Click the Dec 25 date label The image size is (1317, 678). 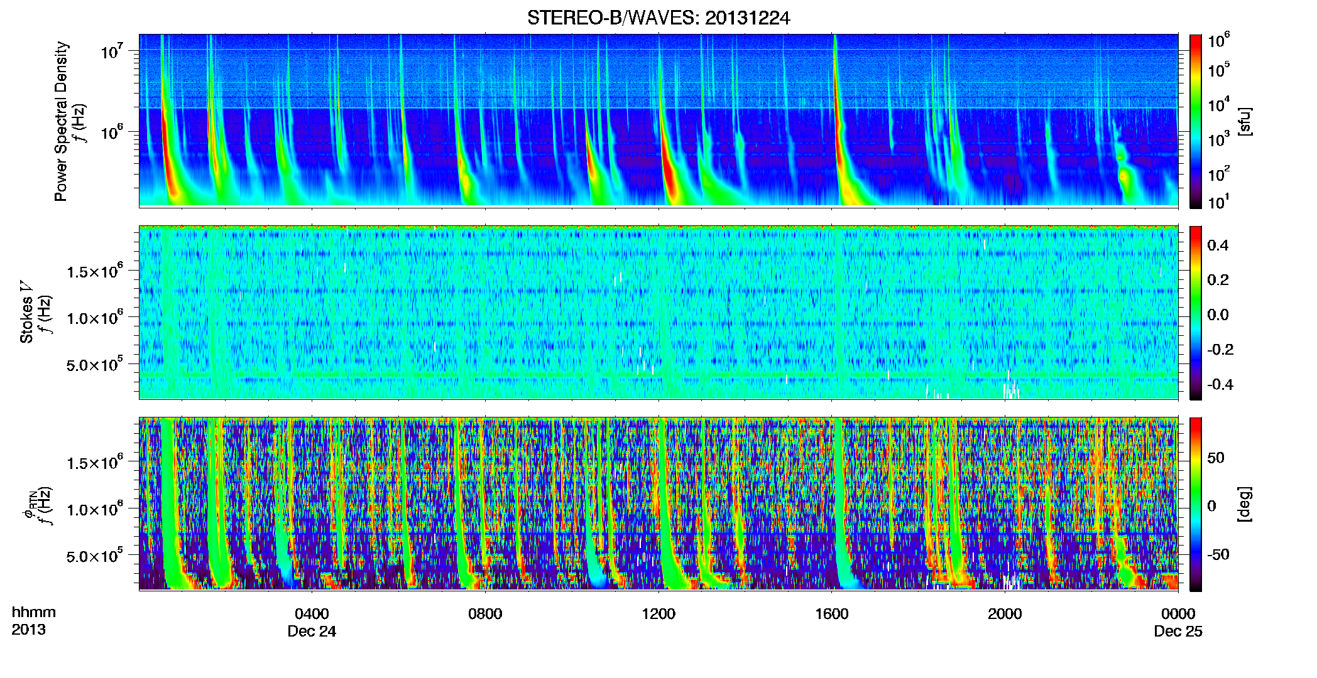(1178, 632)
